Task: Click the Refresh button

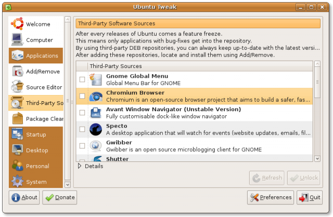Action: (x=267, y=178)
